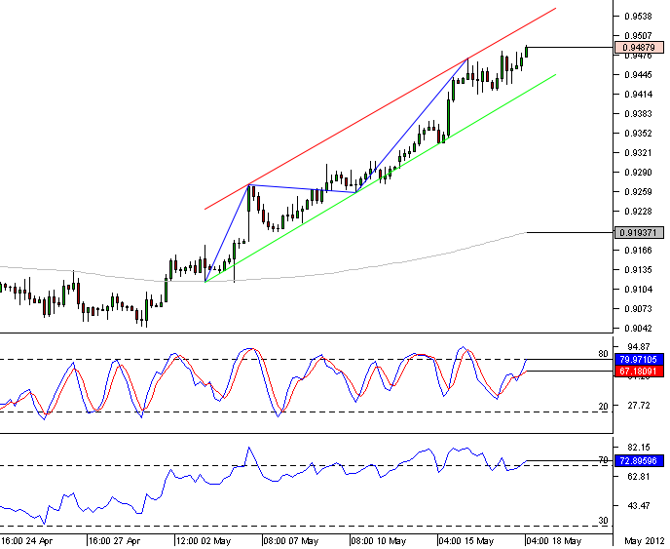Select the 0.9538 price axis label
The height and width of the screenshot is (549, 670).
pyautogui.click(x=639, y=17)
